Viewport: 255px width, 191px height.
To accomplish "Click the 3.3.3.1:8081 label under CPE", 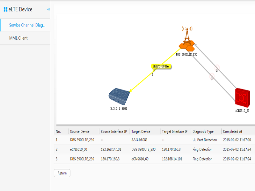I will tap(119, 109).
